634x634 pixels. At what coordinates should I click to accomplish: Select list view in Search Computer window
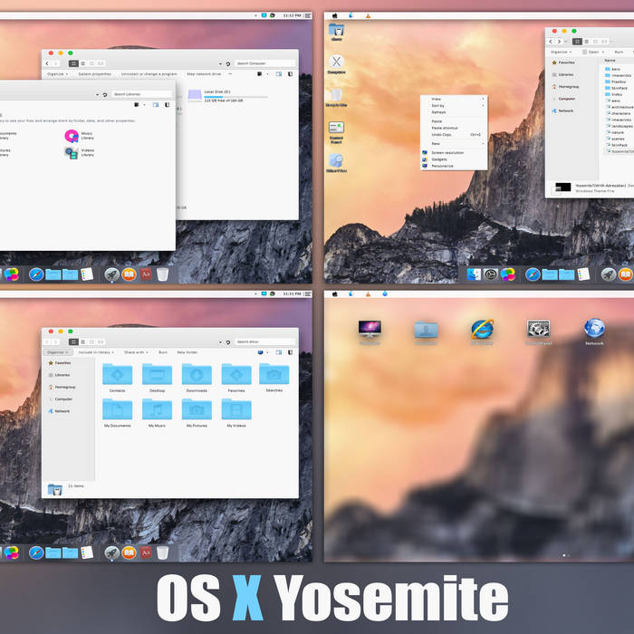(83, 63)
